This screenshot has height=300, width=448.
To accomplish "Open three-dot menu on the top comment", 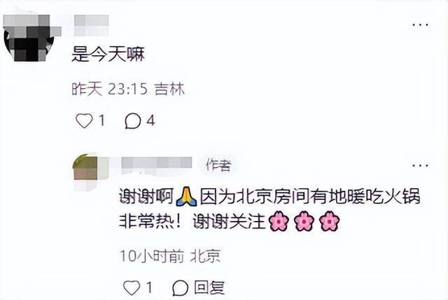I will coord(420,25).
